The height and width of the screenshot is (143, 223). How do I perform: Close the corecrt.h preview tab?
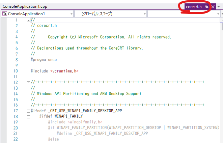point(213,7)
